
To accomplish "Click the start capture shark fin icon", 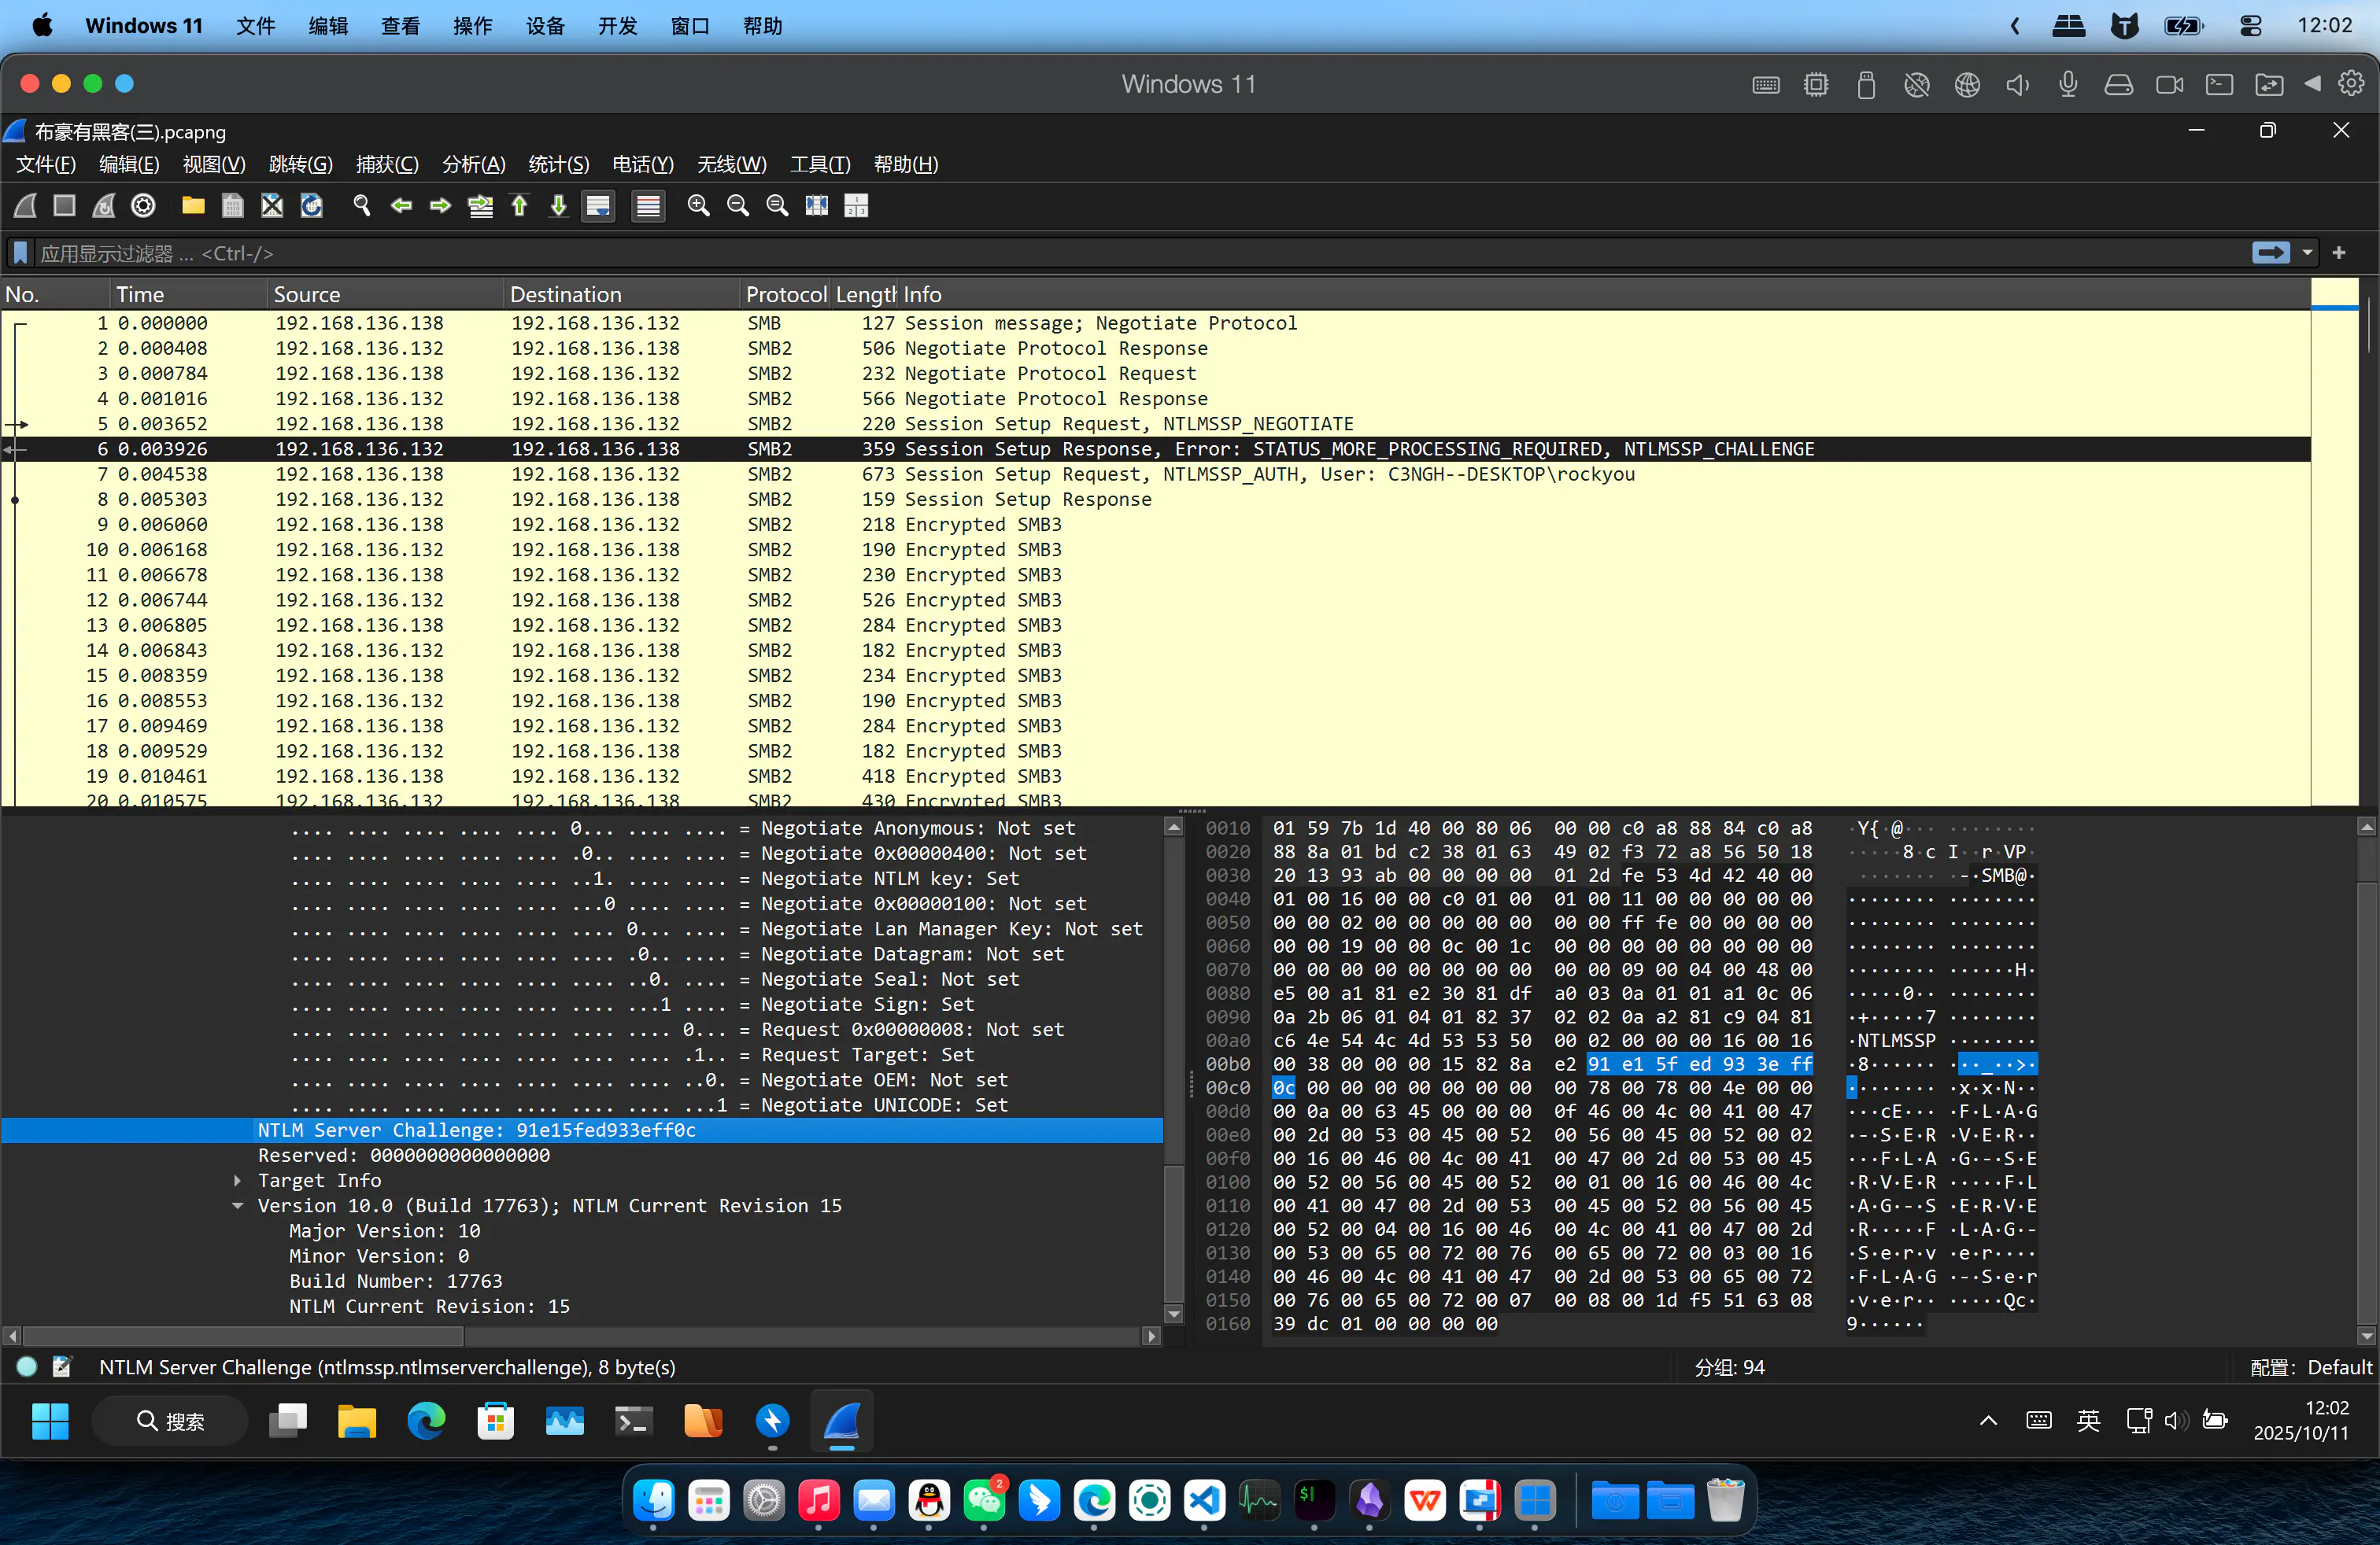I will tap(26, 206).
